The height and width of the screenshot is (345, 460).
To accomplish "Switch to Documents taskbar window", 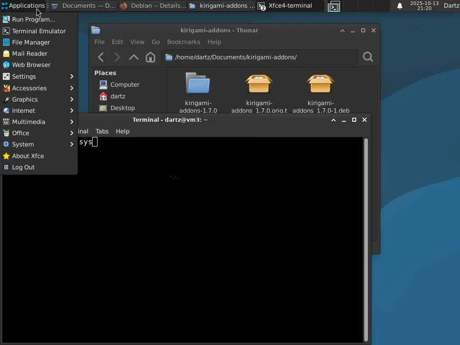I will coord(83,5).
